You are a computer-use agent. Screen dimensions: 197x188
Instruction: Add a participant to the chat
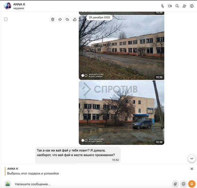click(184, 6)
